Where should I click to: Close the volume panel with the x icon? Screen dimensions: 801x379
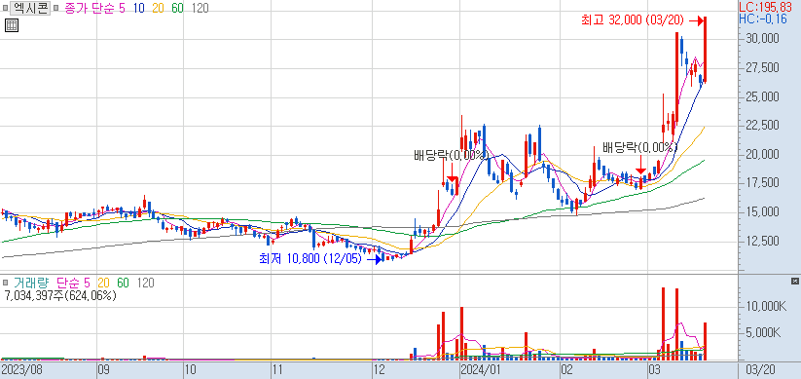coord(795,282)
